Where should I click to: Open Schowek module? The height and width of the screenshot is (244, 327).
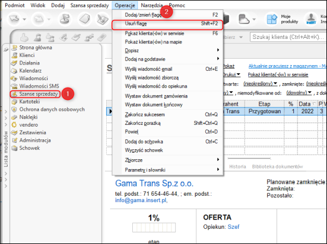(26, 148)
